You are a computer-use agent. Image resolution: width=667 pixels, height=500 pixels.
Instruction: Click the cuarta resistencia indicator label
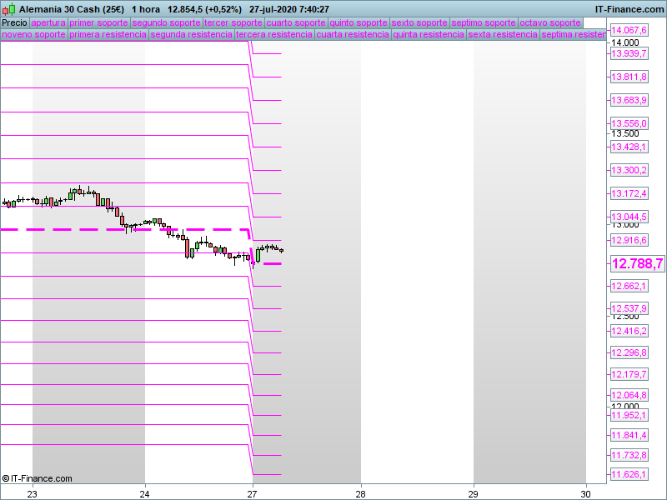pos(353,35)
